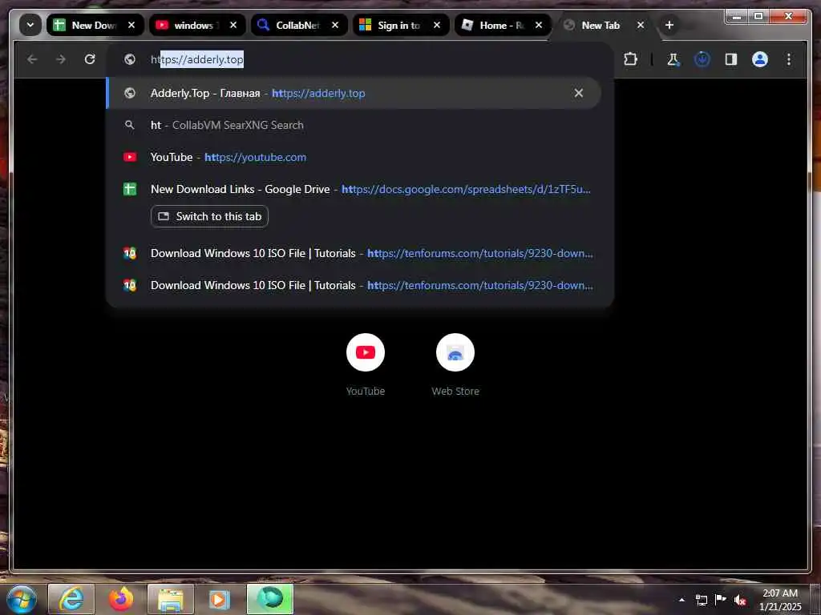The image size is (821, 615).
Task: Remove the Adderly.Top suggestion
Action: coord(579,93)
